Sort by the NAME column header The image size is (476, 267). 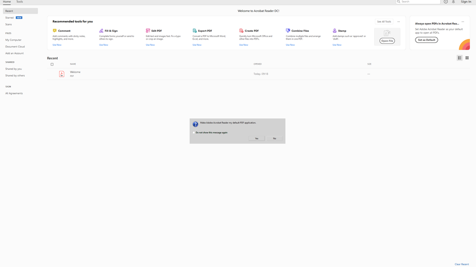click(x=73, y=64)
